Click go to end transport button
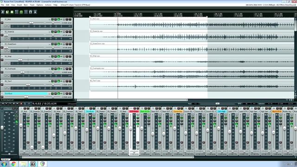Screen dimensions: 297x167 point(17,103)
